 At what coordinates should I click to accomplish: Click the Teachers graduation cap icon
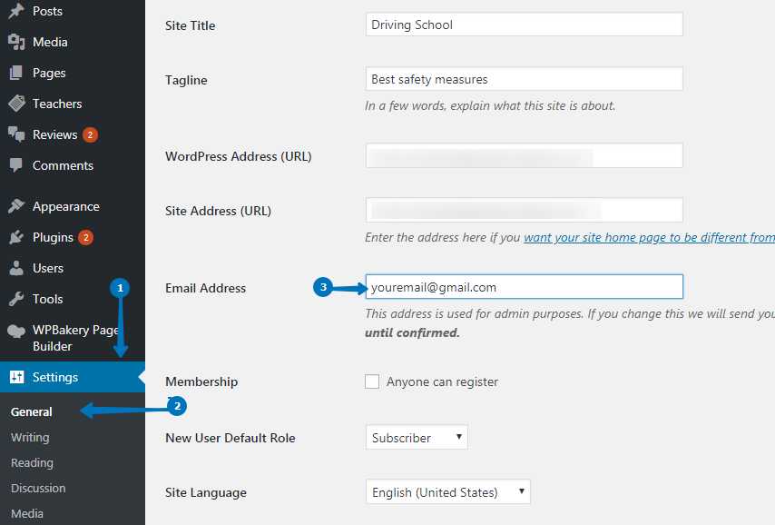pos(16,104)
